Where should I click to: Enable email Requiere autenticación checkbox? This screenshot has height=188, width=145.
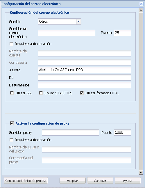click(x=11, y=44)
